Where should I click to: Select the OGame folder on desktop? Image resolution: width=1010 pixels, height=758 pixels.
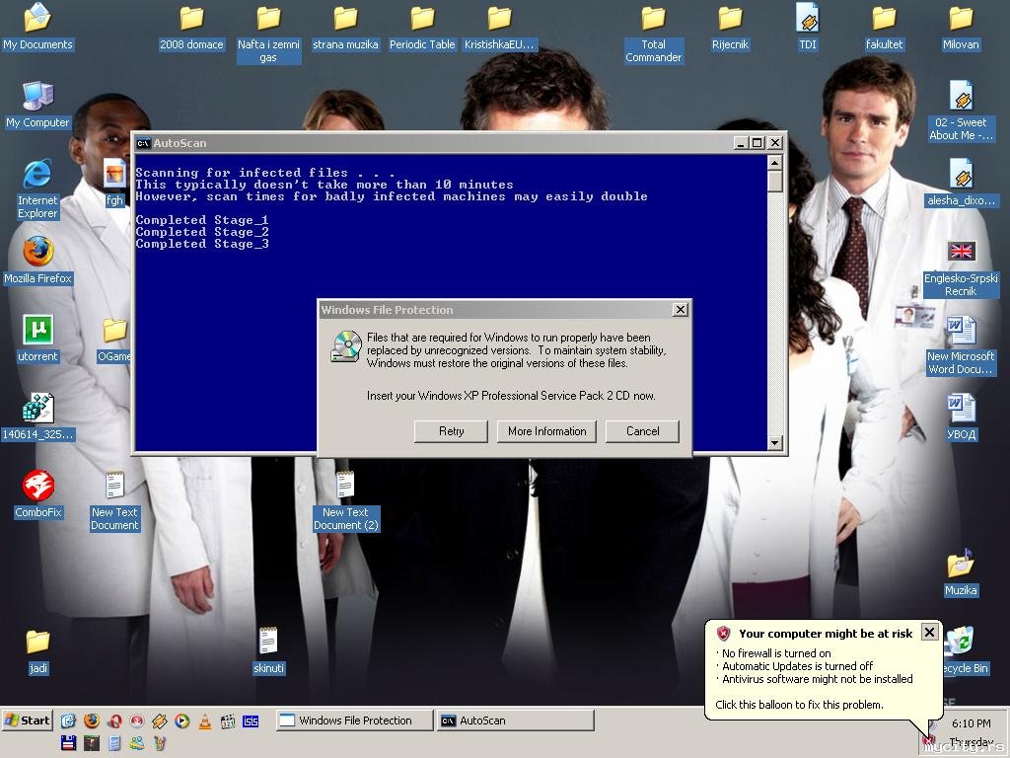[114, 340]
